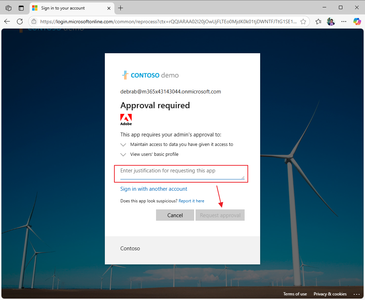Close the Sign in to your account tab
365x300 pixels.
109,8
